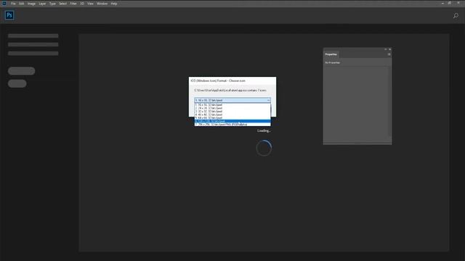
Task: Collapse the Properties panel with double-arrow icon
Action: click(386, 49)
